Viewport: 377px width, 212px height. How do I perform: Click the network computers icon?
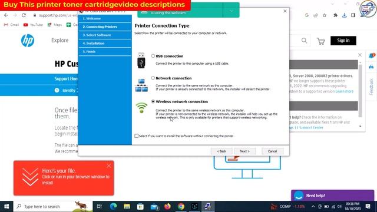(x=141, y=85)
